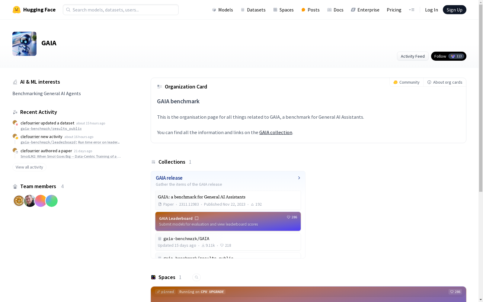Click the Team members heading
This screenshot has height=302, width=483.
[x=38, y=186]
